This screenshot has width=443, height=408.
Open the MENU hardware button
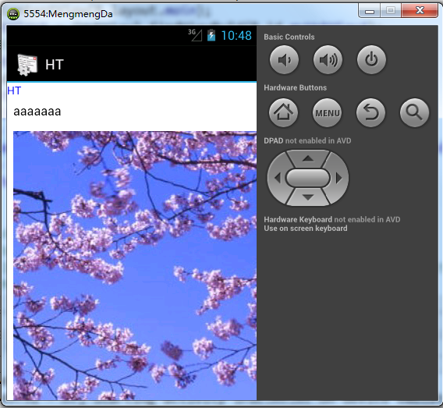pyautogui.click(x=327, y=113)
